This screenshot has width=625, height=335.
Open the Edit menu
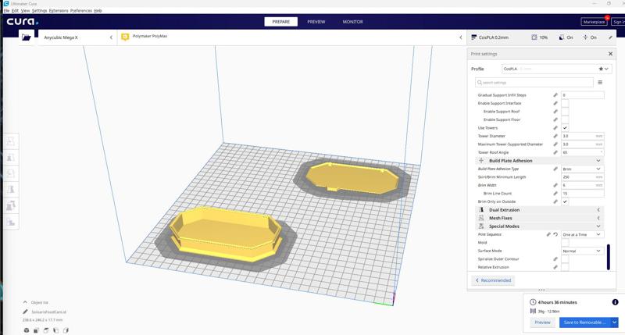coord(15,11)
